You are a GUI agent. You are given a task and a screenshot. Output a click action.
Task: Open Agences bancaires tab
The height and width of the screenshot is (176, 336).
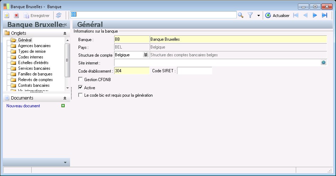pos(34,46)
